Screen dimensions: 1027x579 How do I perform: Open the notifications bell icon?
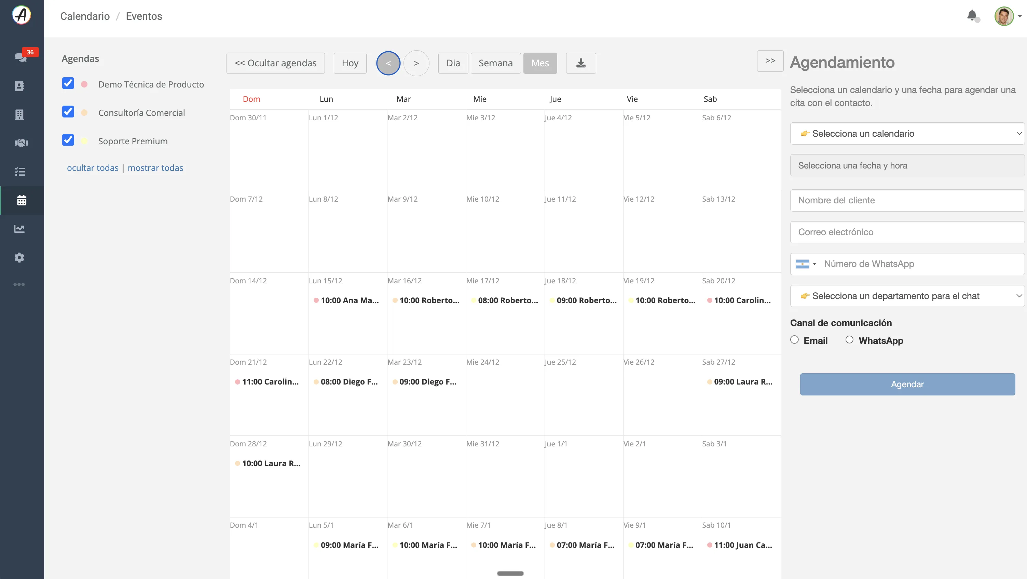tap(973, 16)
